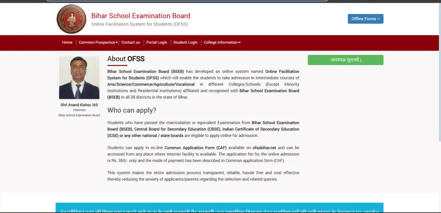
Task: Click the 'Chairman' caption under the photo
Action: (x=79, y=110)
